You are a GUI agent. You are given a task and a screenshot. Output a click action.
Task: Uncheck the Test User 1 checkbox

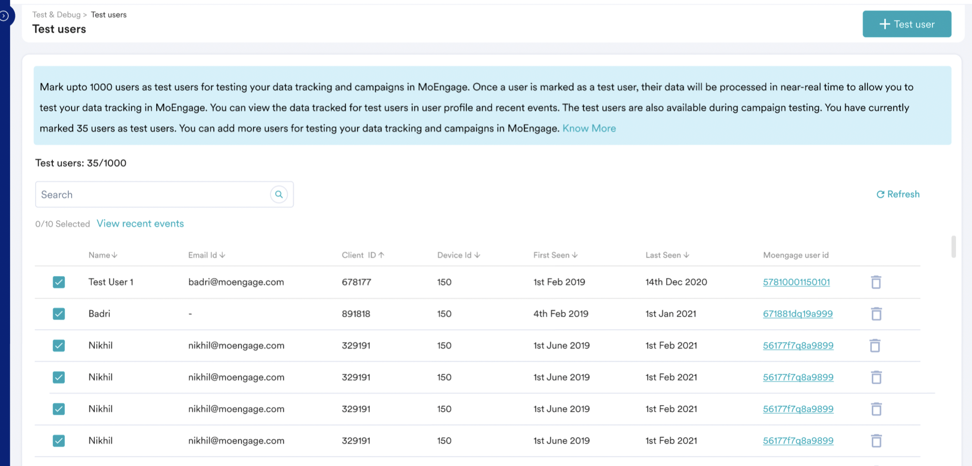pyautogui.click(x=59, y=282)
